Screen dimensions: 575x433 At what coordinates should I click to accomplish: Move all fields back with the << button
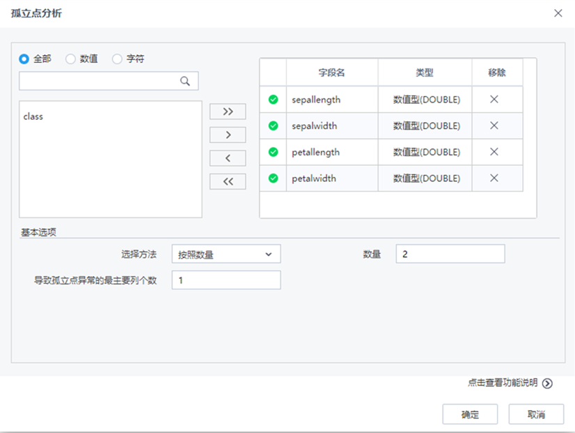coord(228,181)
